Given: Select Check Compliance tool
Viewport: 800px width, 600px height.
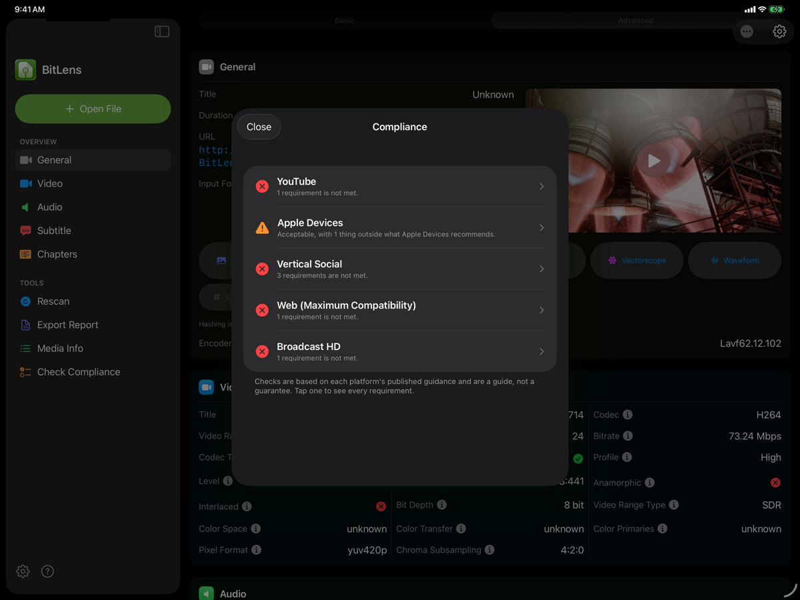Looking at the screenshot, I should point(93,372).
